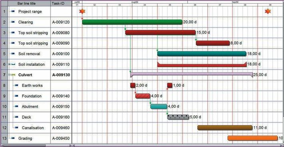The image size is (284, 147).
Task: Click the bar icon beside Project range
Action: coord(13,12)
